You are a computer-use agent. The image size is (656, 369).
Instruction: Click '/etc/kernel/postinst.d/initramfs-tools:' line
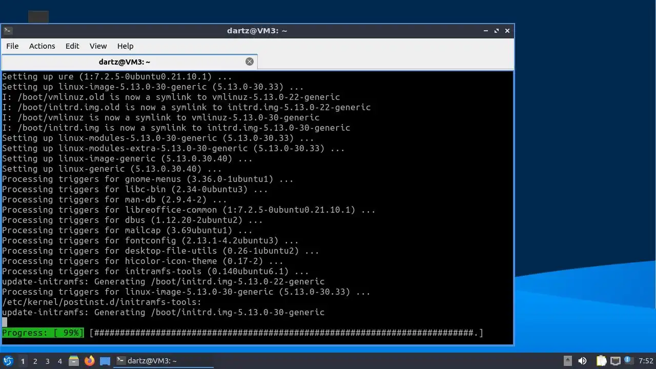pos(101,302)
